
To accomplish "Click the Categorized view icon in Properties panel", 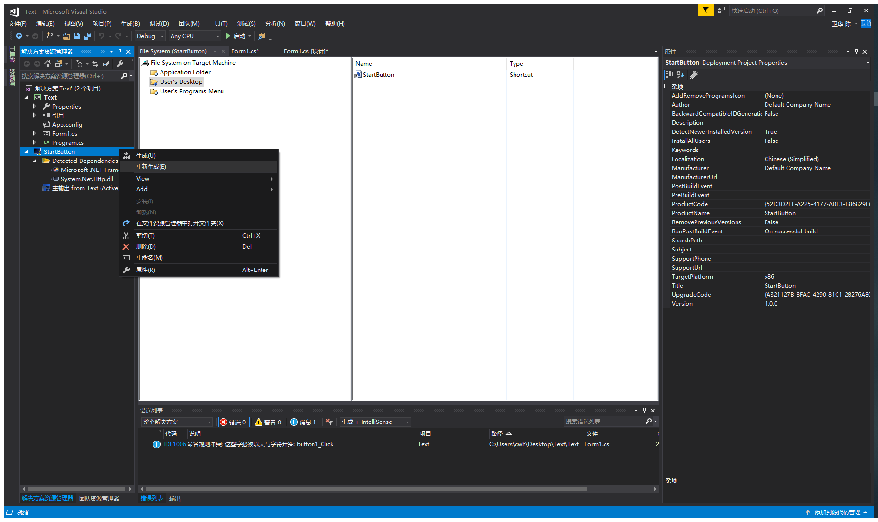I will 669,75.
